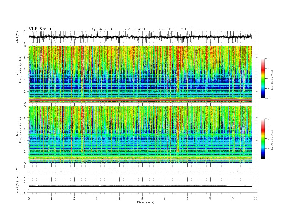
Task: Click the "ch.1(V)" waveform axis label
Action: point(17,37)
